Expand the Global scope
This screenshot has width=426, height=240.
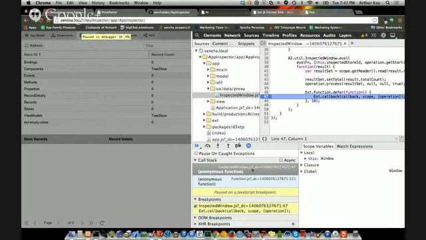point(302,171)
